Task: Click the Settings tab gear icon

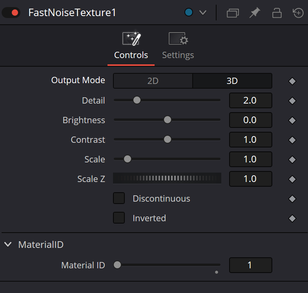Action: [x=178, y=38]
